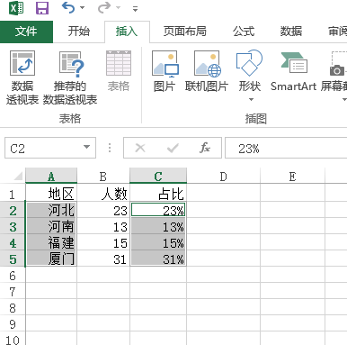Open the 页面布局 tab

click(185, 32)
